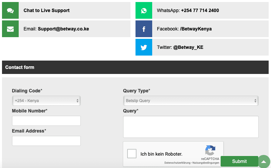Image resolution: width=271 pixels, height=168 pixels.
Task: Open the Dialing Code dropdown
Action: (x=46, y=101)
